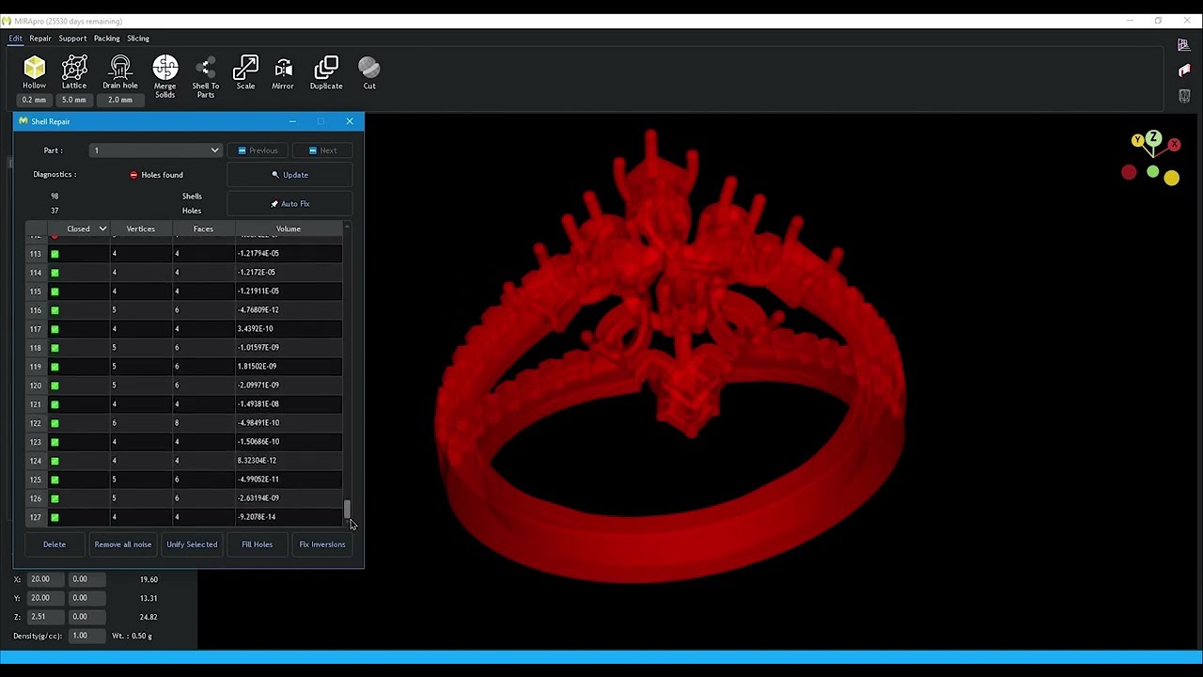This screenshot has height=677, width=1203.
Task: Click the Hollow thickness 0.2 mm field
Action: (34, 100)
